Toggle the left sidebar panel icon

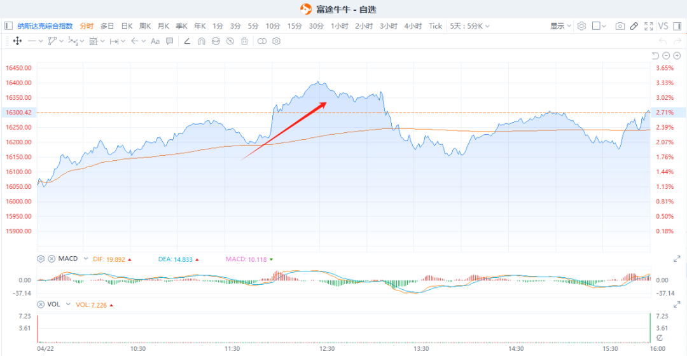point(8,26)
